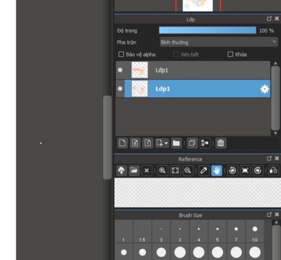
Task: Open settings gear on the highlighted Lớp1 layer
Action: (265, 89)
